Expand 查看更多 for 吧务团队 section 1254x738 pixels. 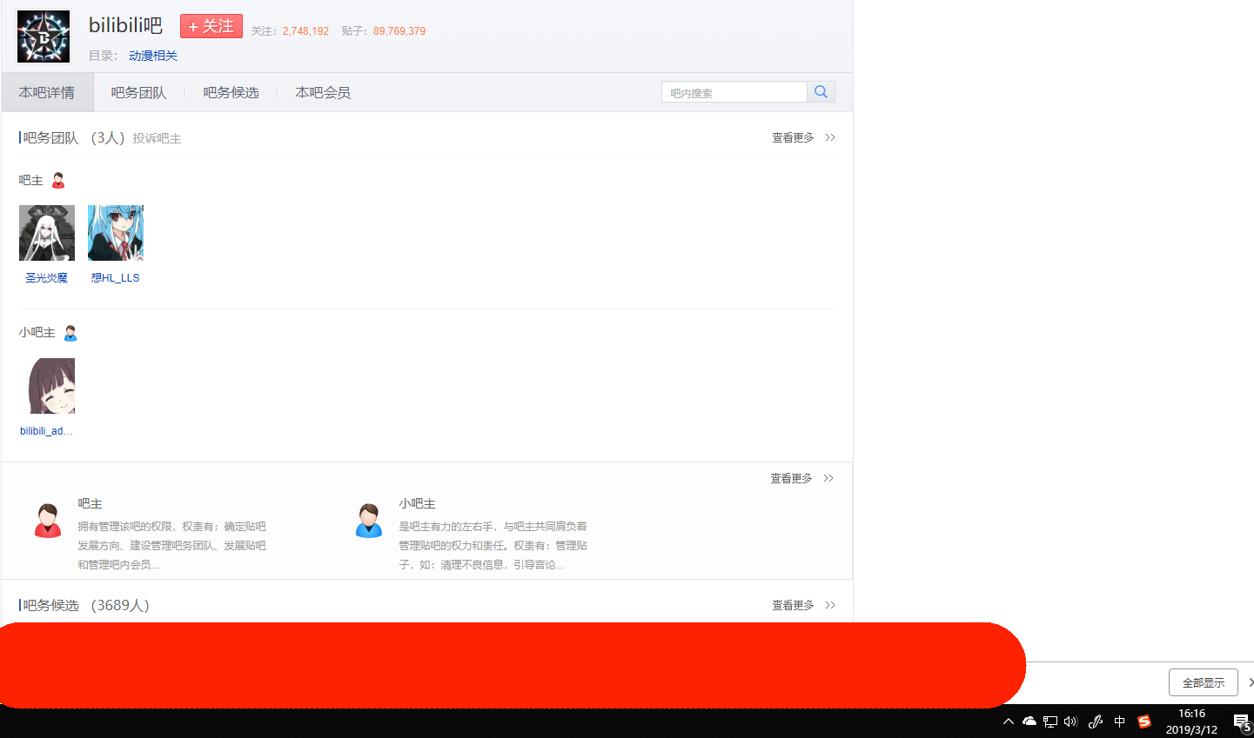[x=802, y=137]
